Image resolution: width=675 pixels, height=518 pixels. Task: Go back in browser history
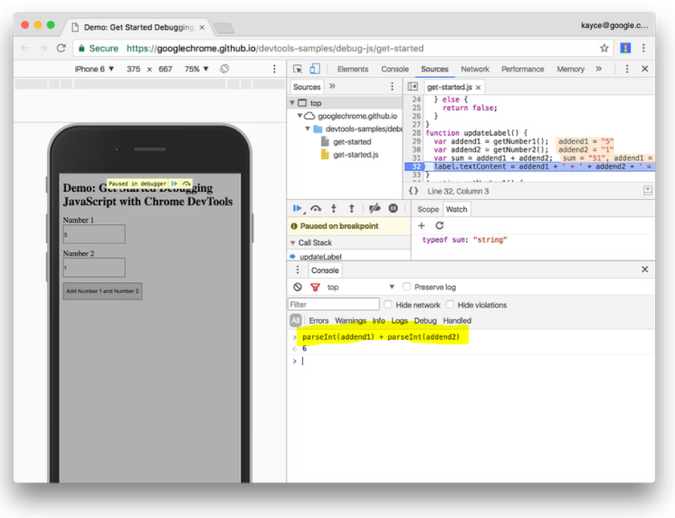click(x=25, y=48)
